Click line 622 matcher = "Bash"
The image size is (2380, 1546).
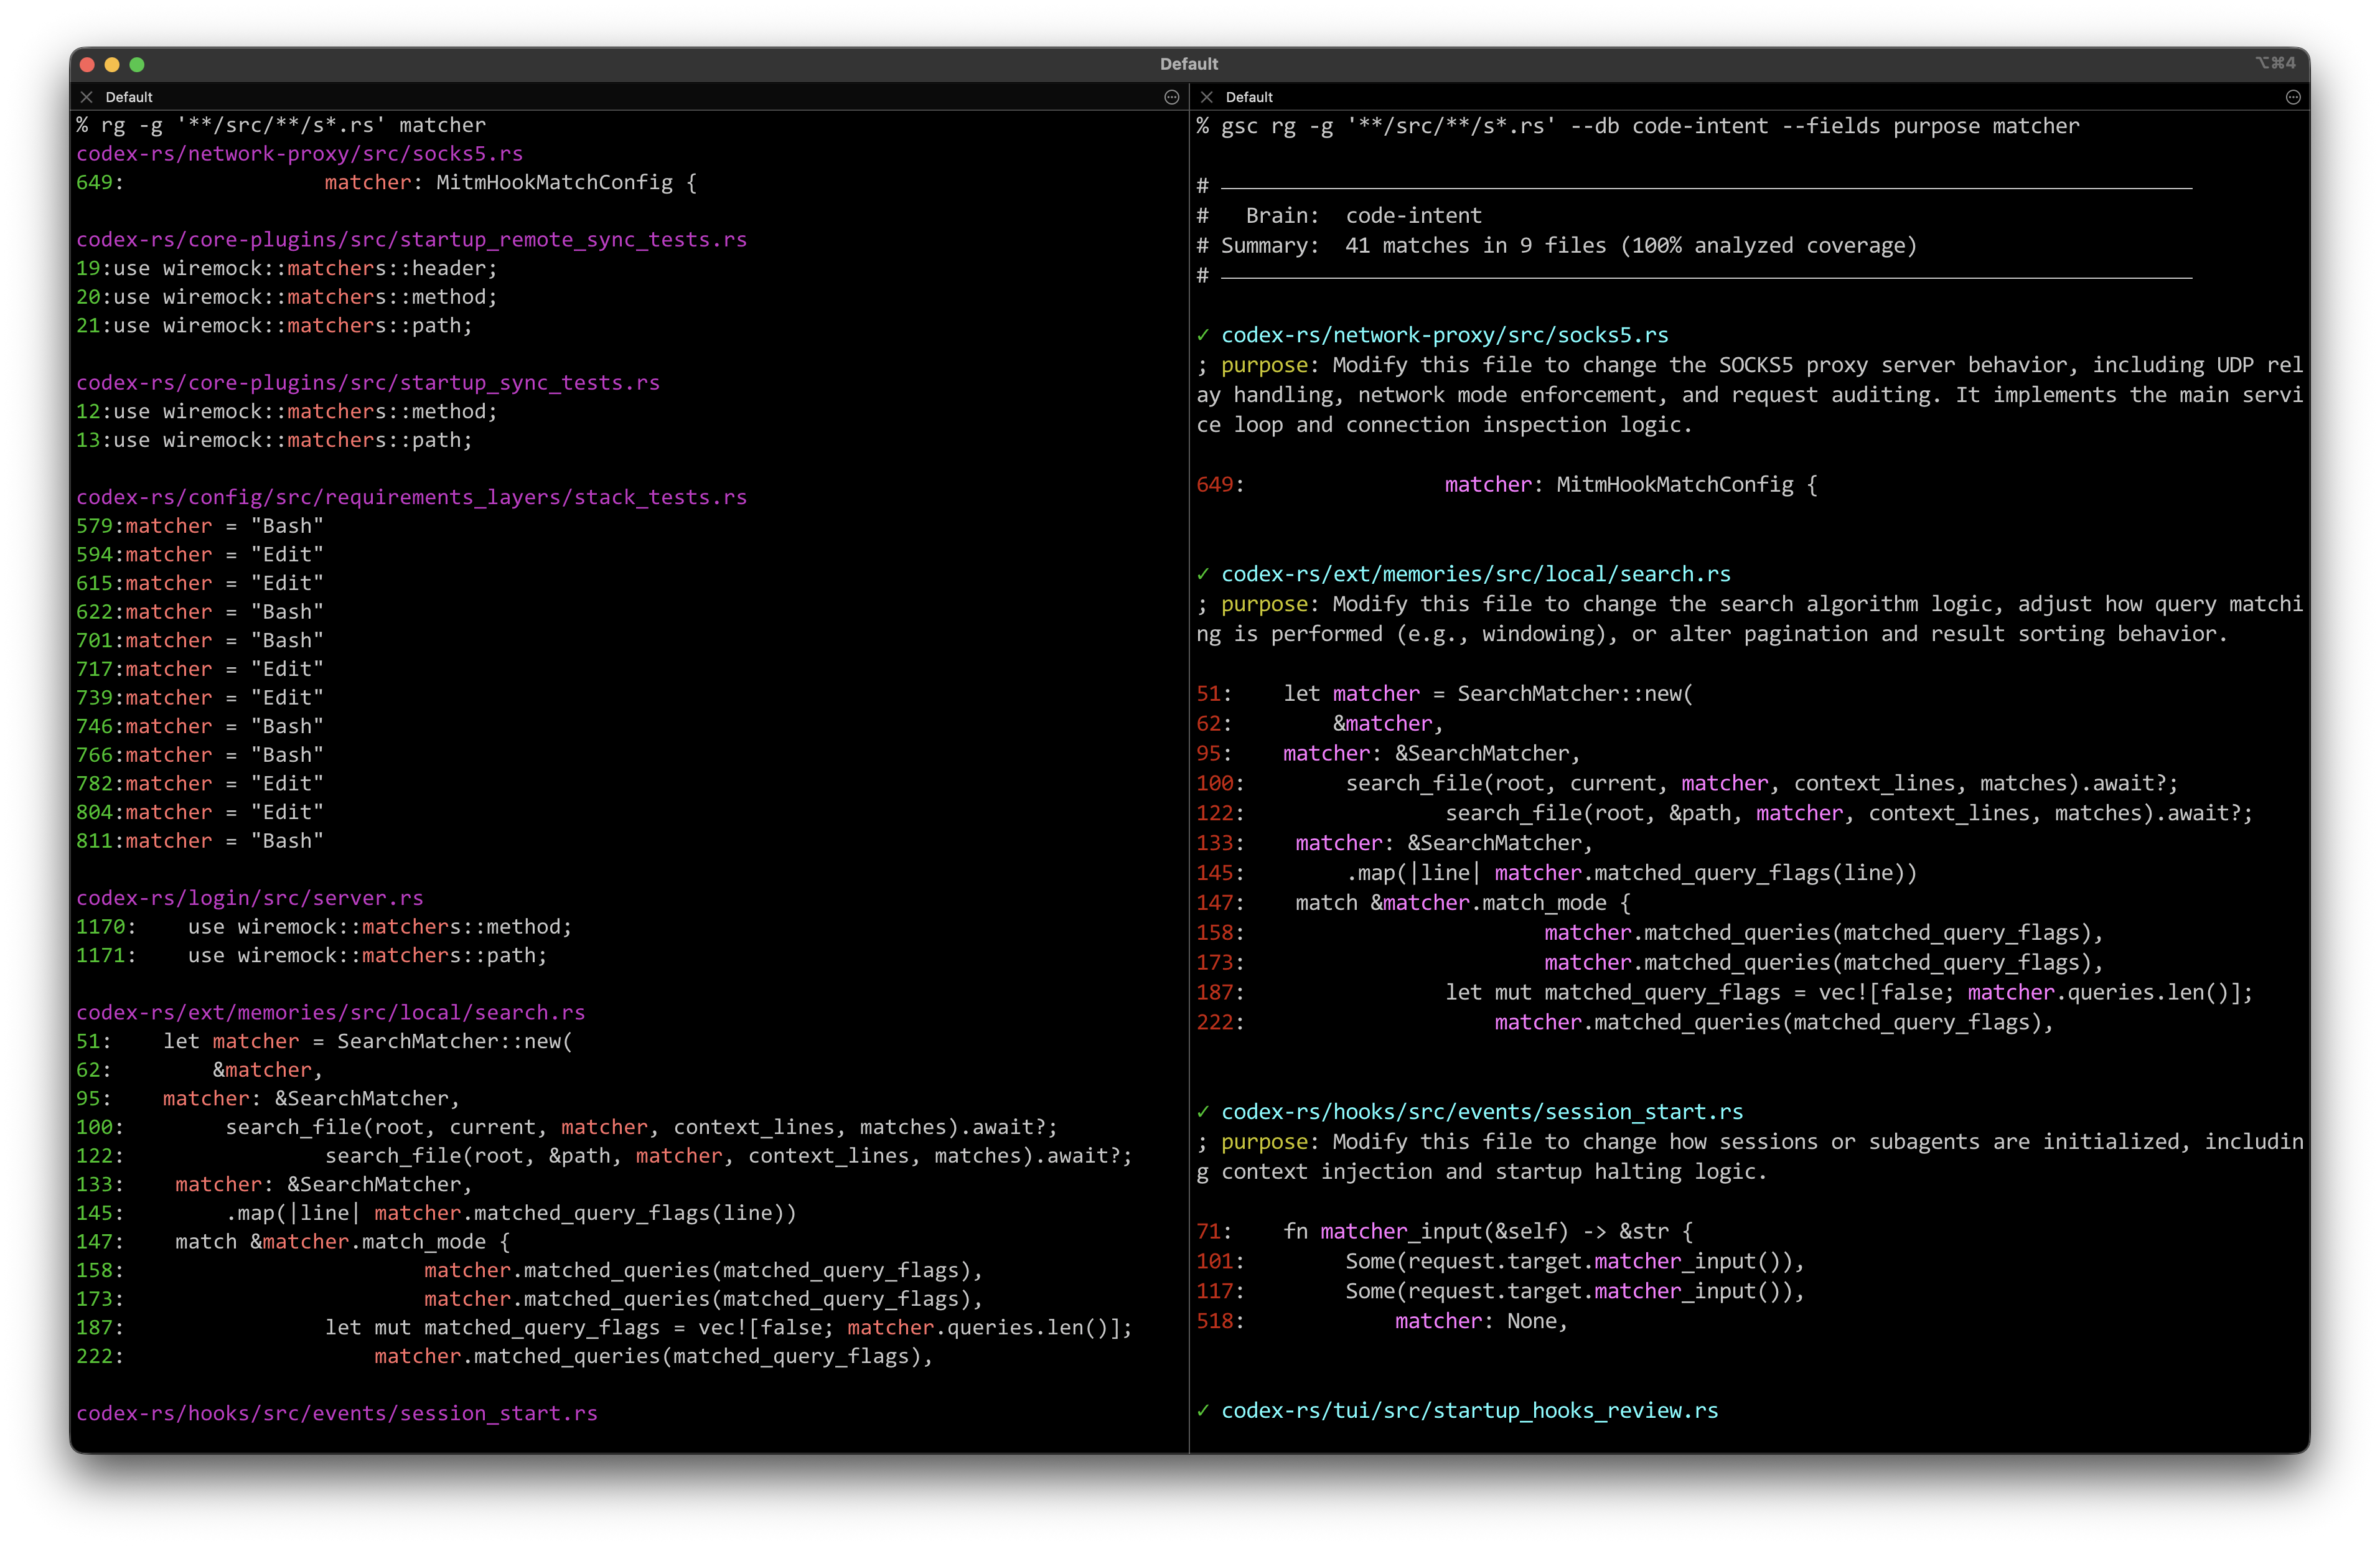[200, 612]
